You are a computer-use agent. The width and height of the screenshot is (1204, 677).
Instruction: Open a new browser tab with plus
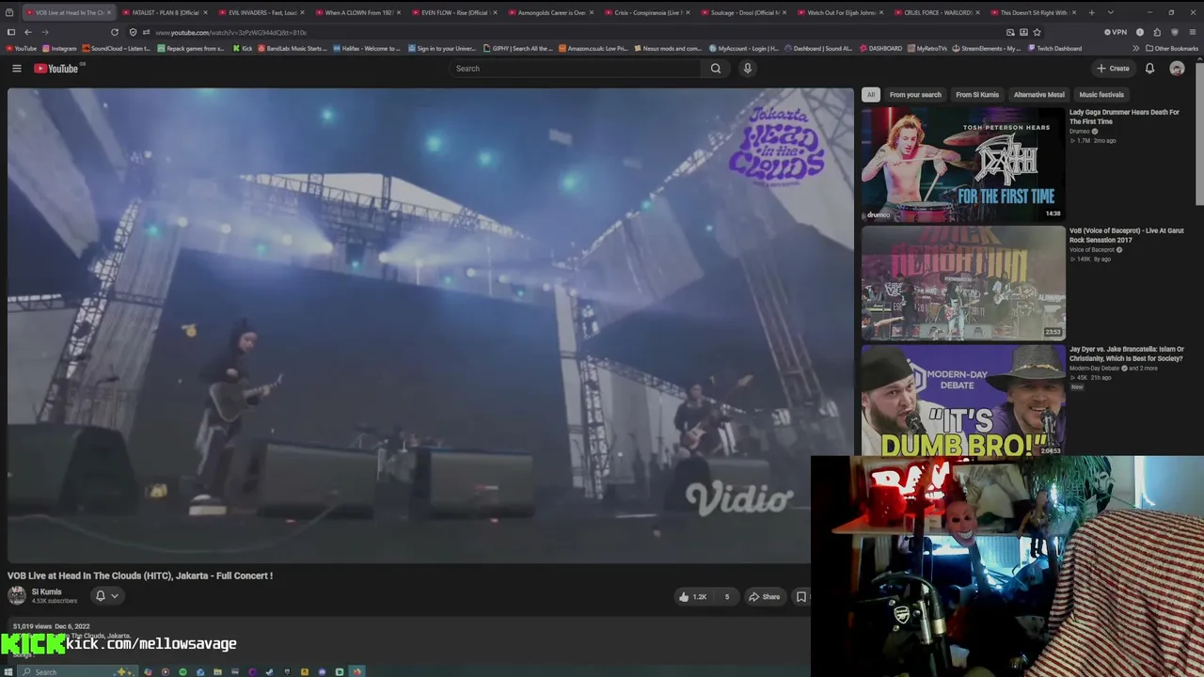point(1091,12)
